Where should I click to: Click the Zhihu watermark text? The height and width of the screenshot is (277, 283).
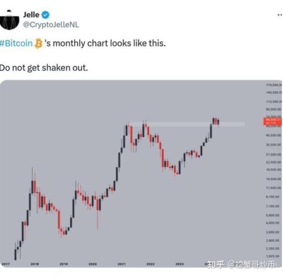coord(241,265)
